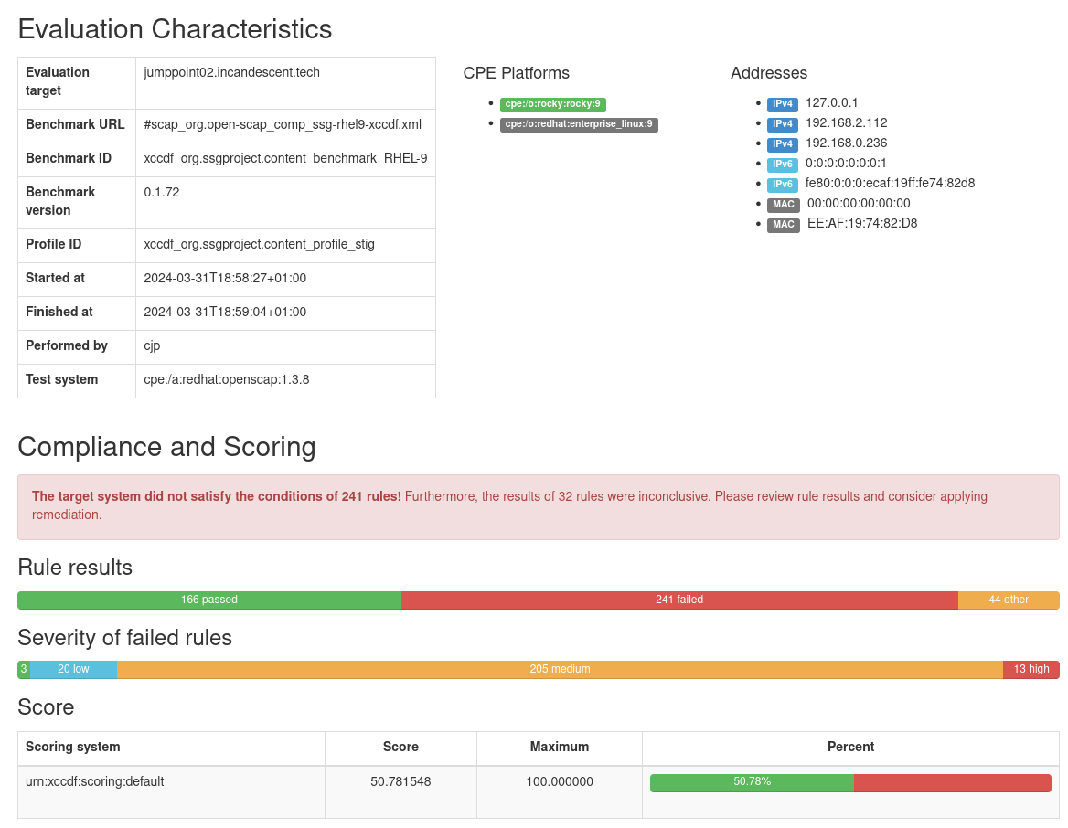This screenshot has height=828, width=1068.
Task: Click IPv4 badge beside 127.0.0.1
Action: 782,104
